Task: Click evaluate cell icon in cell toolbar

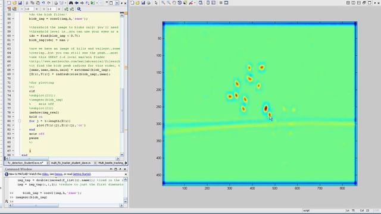Action: click(9, 9)
